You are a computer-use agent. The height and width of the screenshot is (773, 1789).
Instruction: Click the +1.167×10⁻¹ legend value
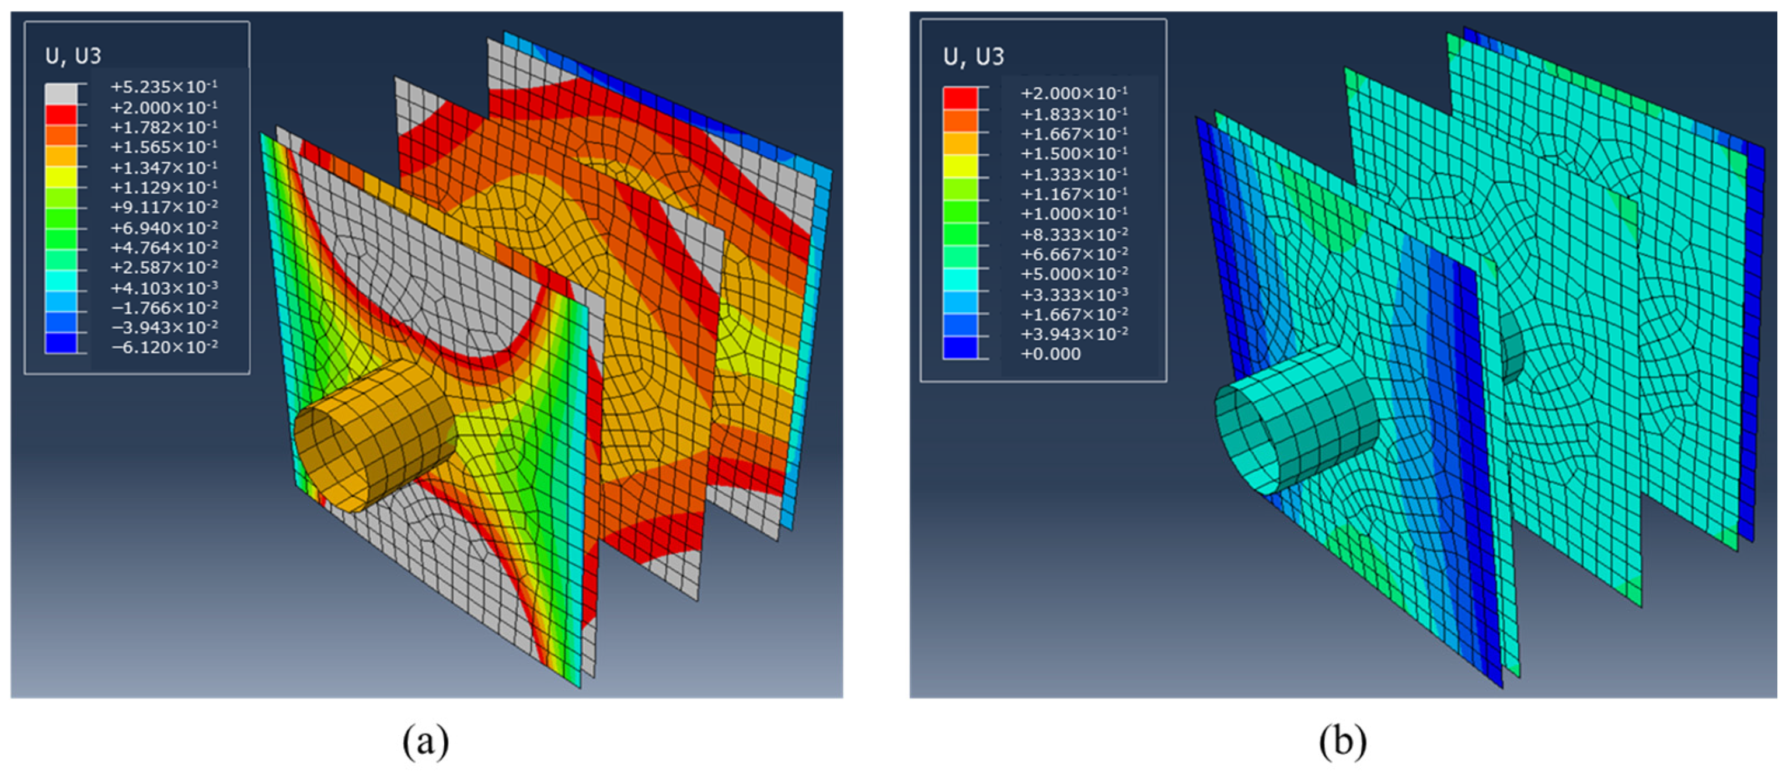point(1073,194)
